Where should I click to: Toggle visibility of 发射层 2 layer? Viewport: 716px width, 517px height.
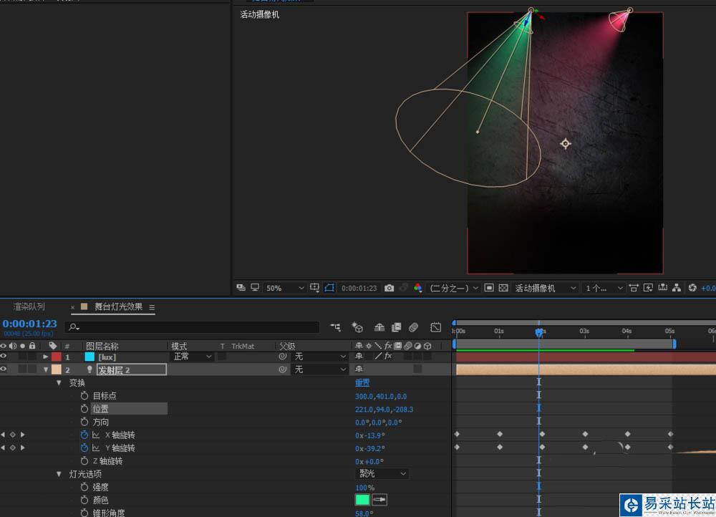[x=4, y=369]
